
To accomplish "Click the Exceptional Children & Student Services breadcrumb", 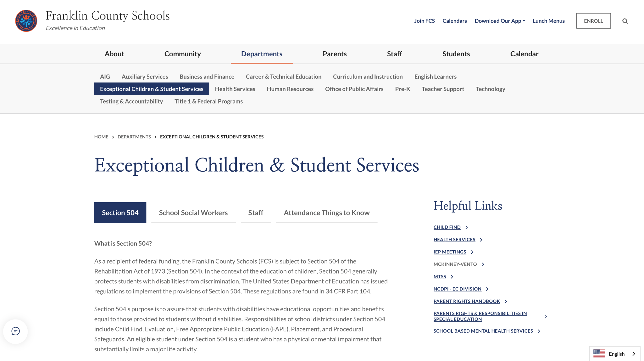I will pyautogui.click(x=212, y=137).
